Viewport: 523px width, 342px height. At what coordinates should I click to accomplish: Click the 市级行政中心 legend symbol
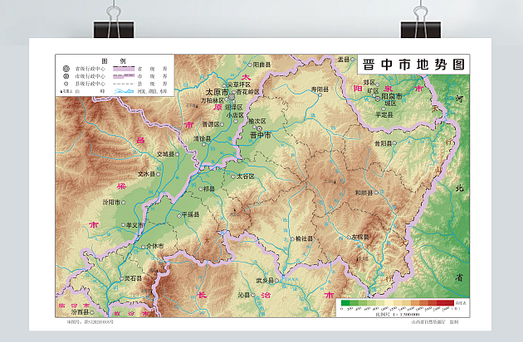coord(66,77)
